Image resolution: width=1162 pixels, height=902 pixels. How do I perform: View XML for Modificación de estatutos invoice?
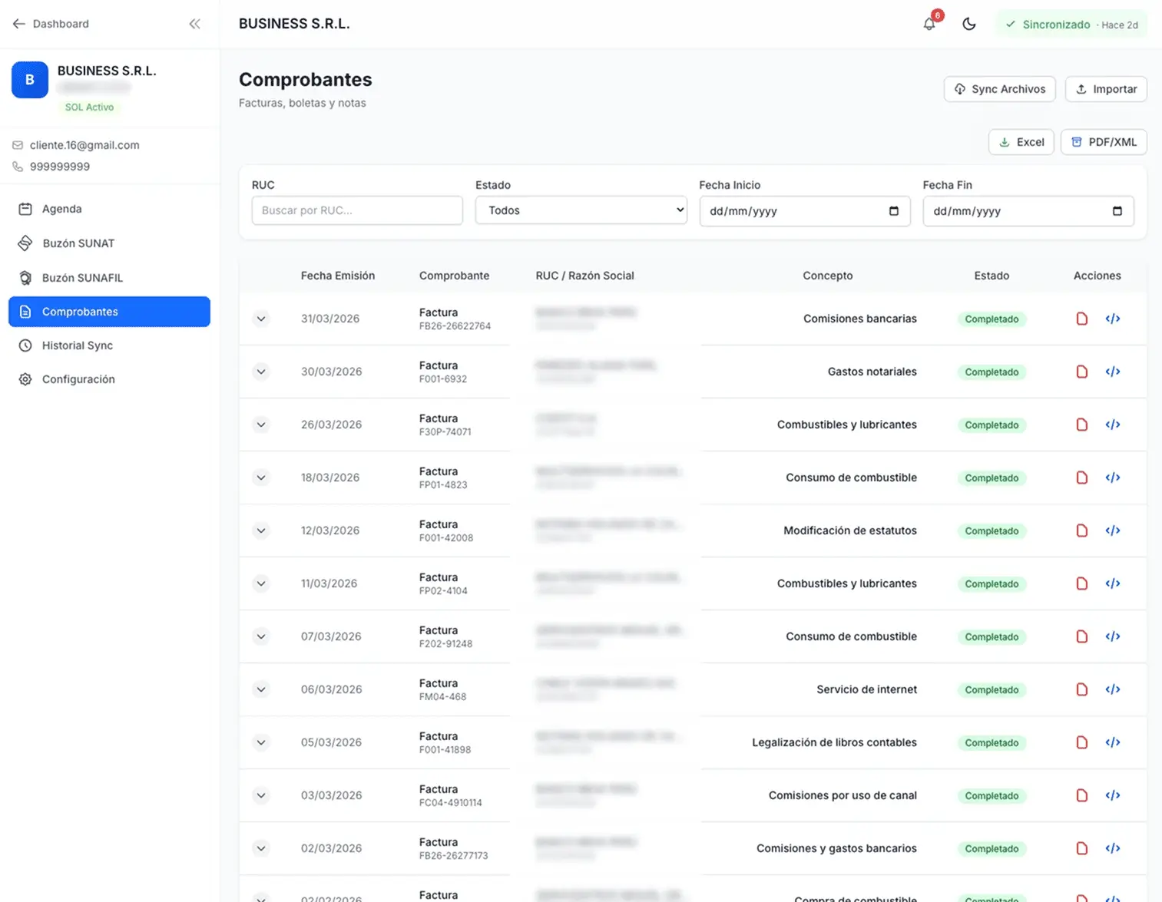1112,530
